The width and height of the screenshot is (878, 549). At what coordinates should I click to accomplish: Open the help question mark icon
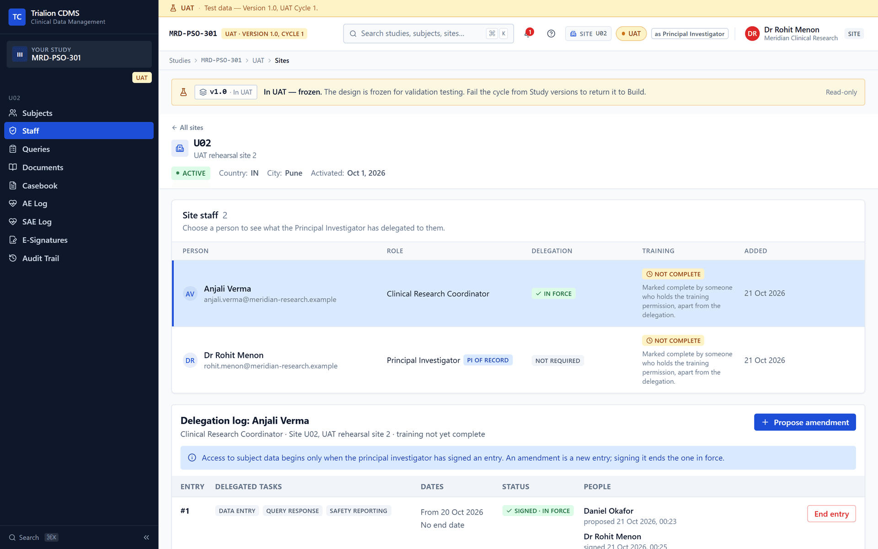[x=551, y=33]
